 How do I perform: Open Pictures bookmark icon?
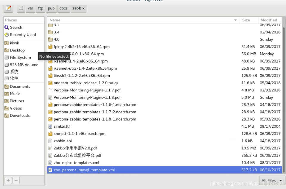(7, 101)
